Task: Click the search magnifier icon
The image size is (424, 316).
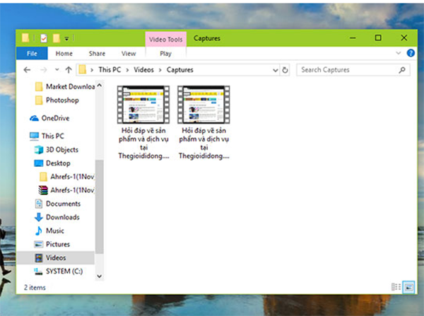Action: pyautogui.click(x=402, y=70)
